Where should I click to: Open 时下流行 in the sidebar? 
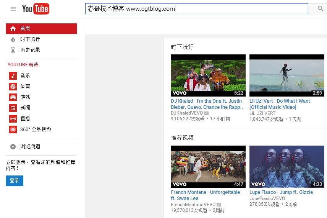(x=30, y=39)
